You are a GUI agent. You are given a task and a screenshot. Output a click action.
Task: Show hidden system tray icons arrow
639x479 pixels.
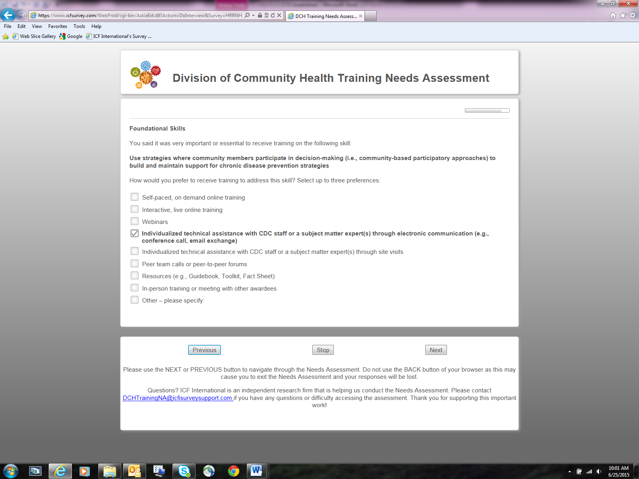(570, 471)
